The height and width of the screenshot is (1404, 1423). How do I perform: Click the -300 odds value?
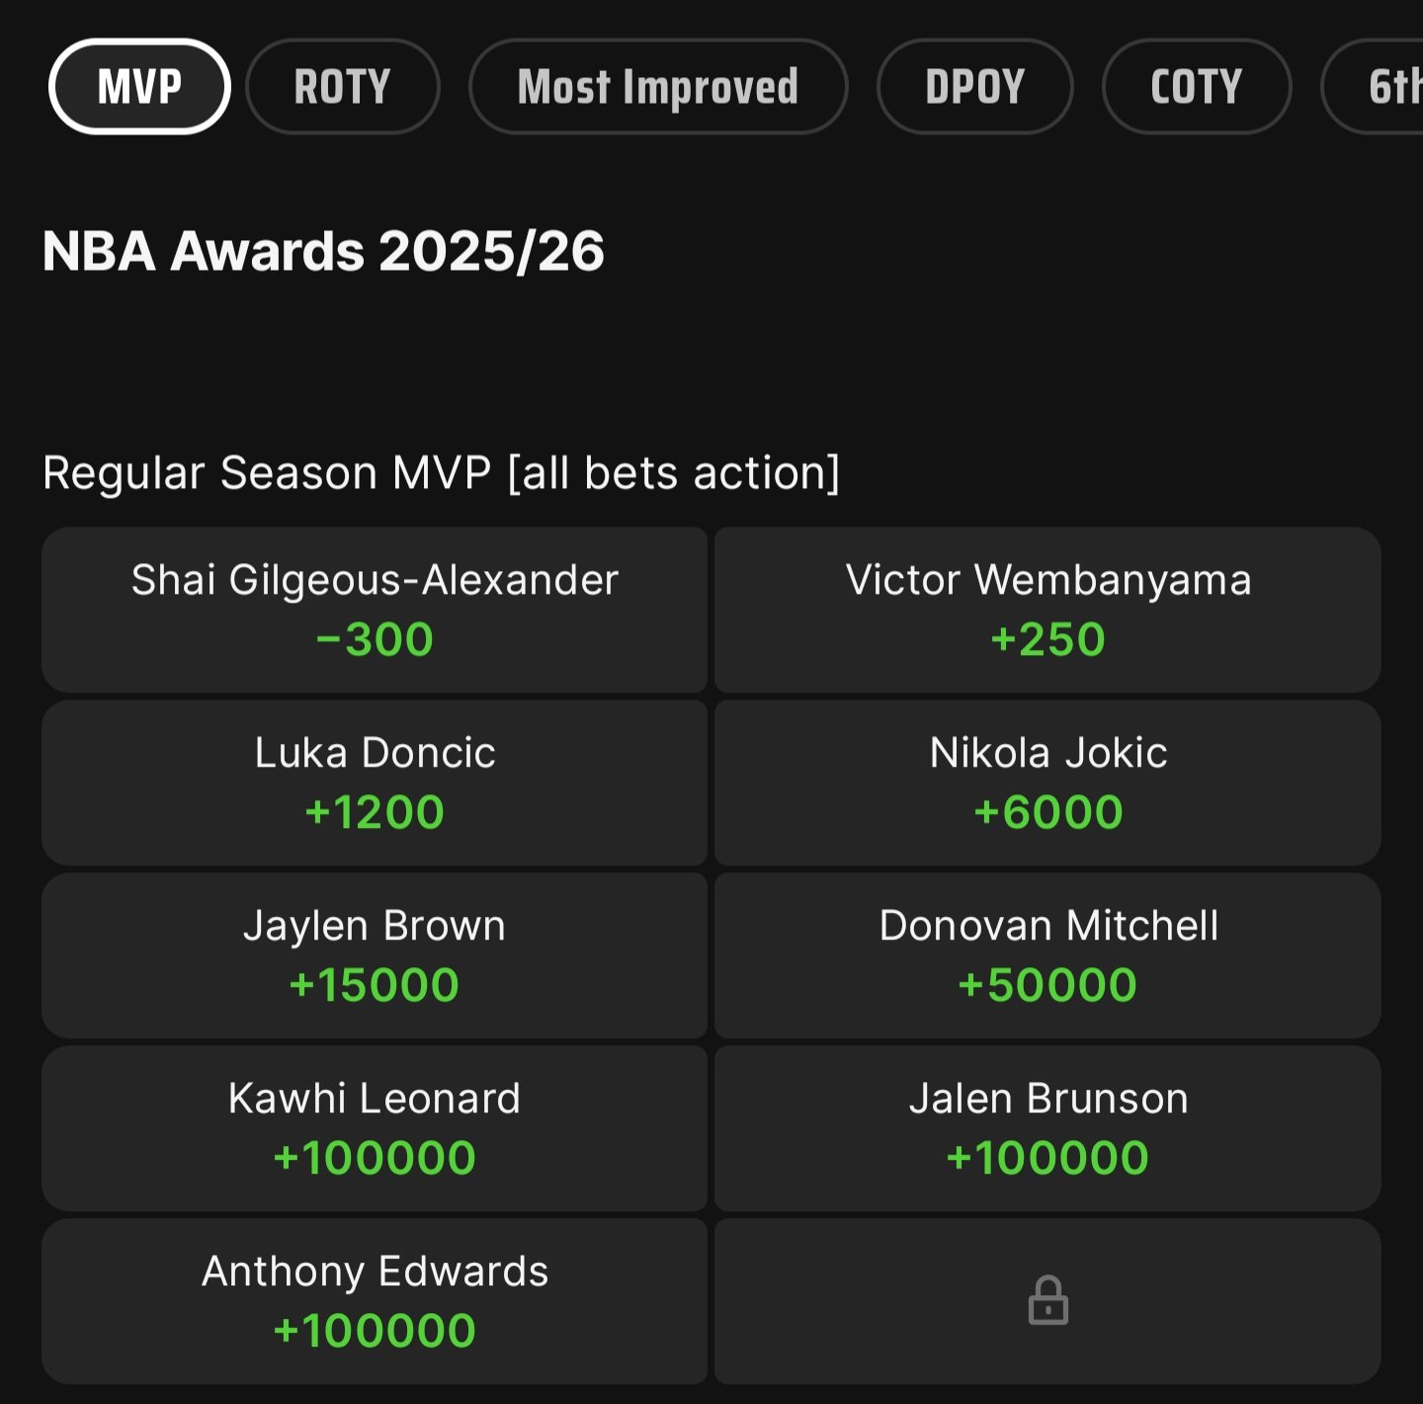pos(375,639)
